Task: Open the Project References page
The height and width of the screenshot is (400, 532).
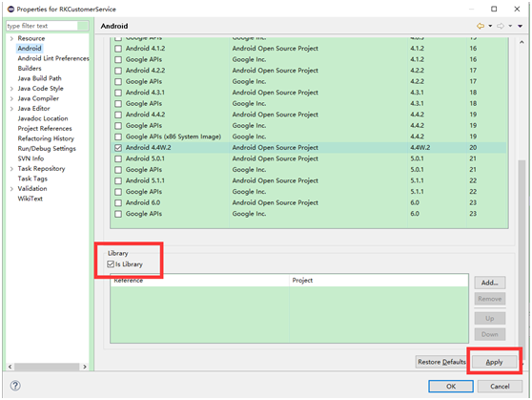Action: 45,129
